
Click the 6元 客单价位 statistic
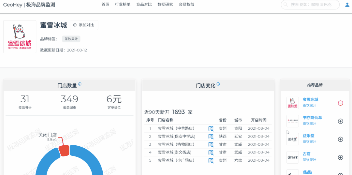114,102
